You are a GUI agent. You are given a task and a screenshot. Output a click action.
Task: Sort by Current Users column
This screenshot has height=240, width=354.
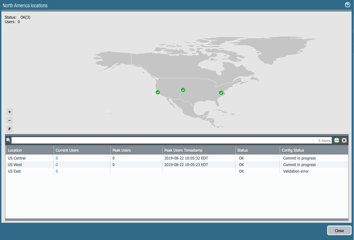coord(67,150)
